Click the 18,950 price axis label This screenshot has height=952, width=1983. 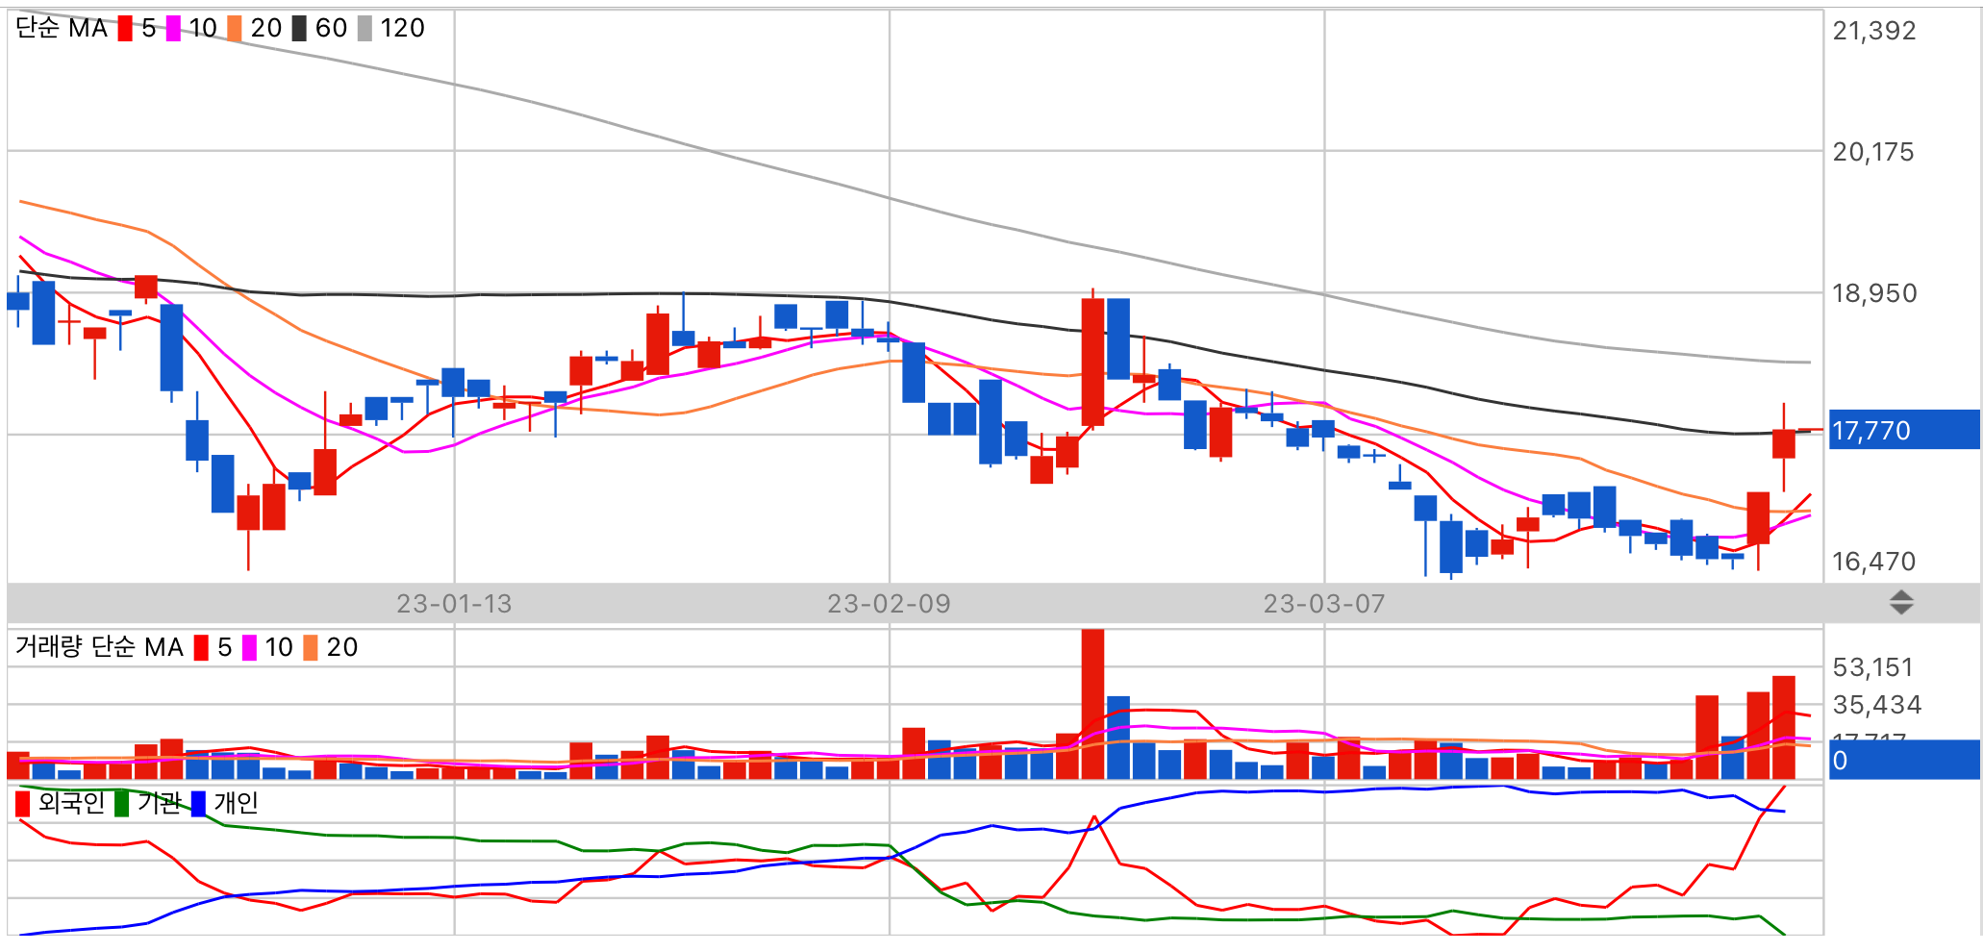(x=1874, y=293)
